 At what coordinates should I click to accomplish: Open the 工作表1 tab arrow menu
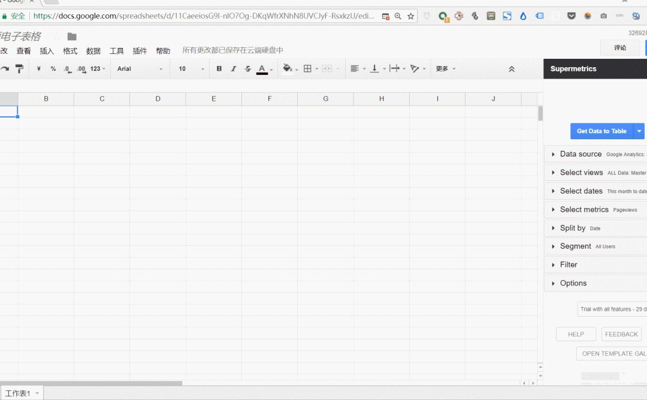(37, 393)
